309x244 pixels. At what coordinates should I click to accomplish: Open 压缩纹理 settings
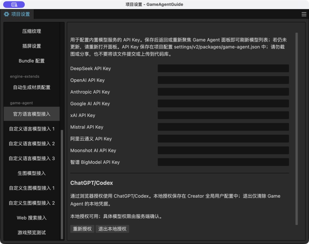32,31
